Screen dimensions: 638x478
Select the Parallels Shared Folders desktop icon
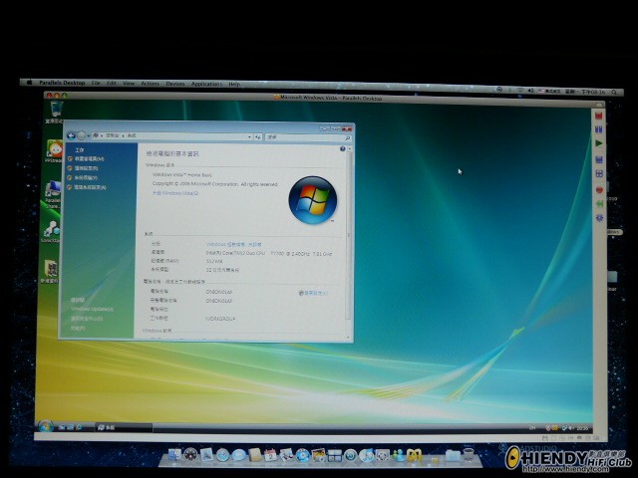tap(53, 194)
